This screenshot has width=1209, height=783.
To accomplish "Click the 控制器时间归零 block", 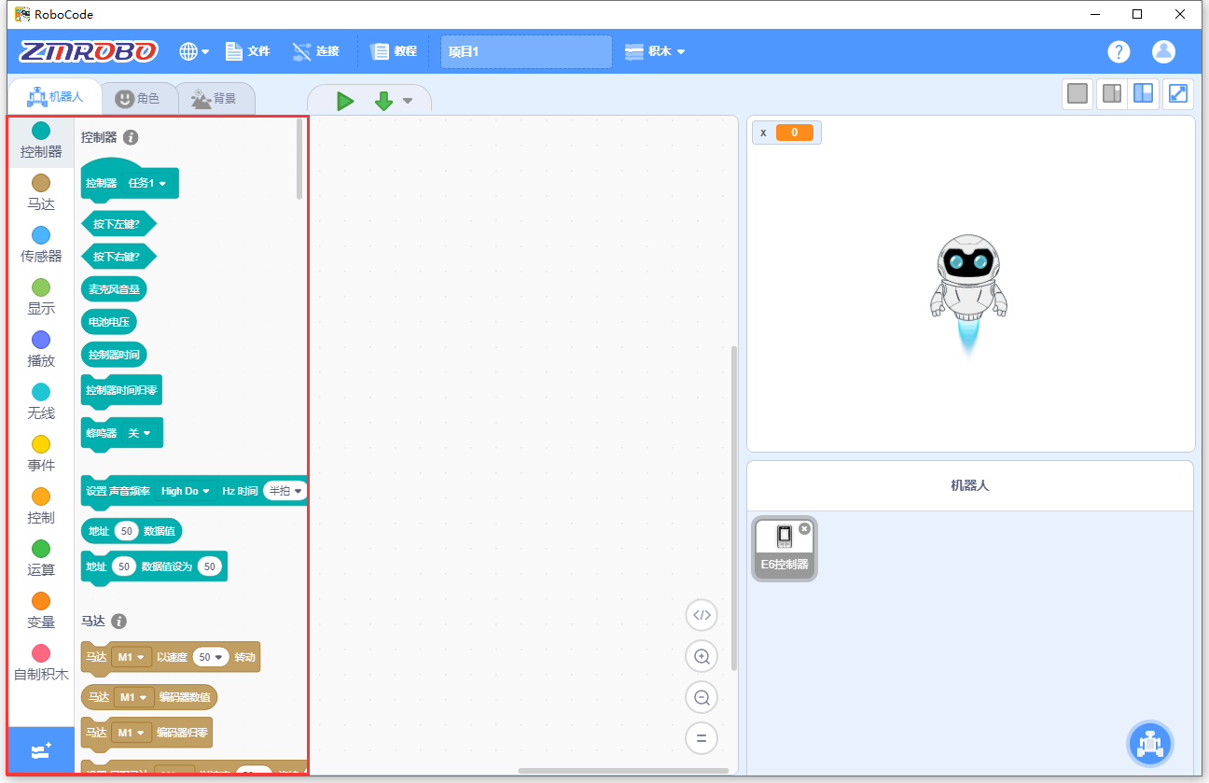I will [121, 390].
